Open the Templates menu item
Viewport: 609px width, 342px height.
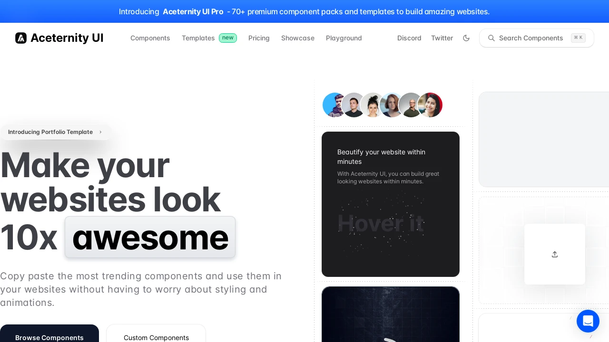[x=198, y=38]
